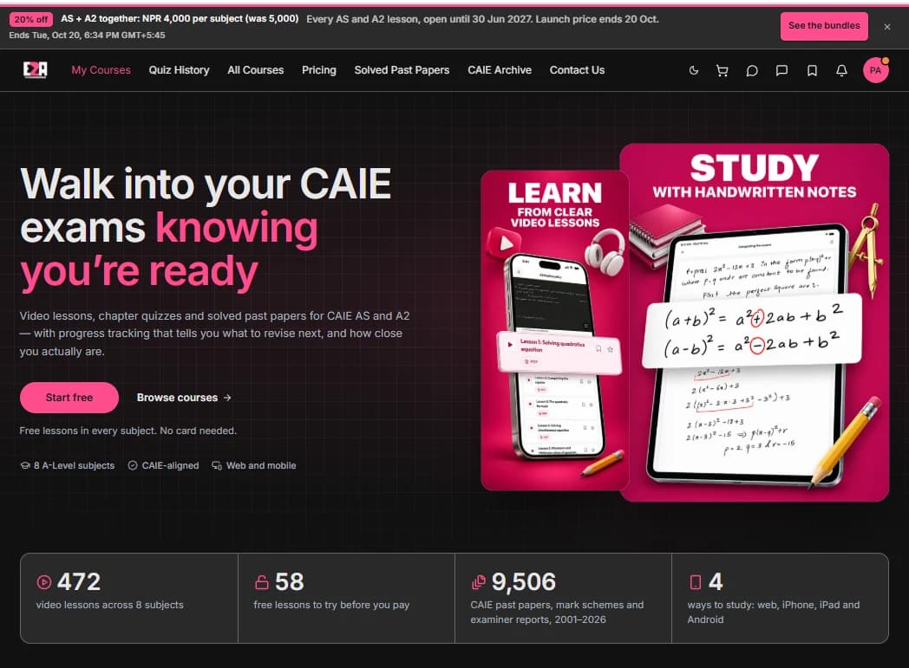909x668 pixels.
Task: Click the Study with handwritten notes card
Action: pyautogui.click(x=755, y=322)
